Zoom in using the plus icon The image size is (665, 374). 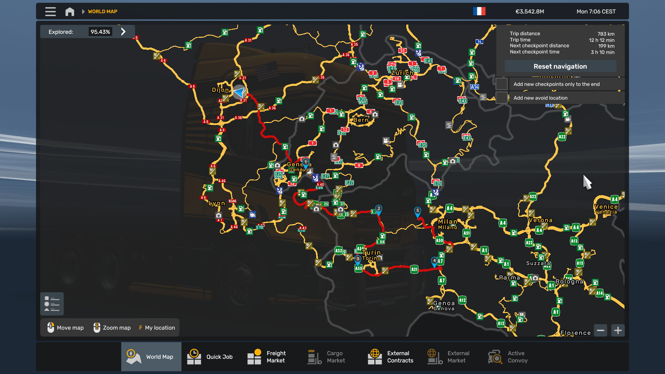618,330
